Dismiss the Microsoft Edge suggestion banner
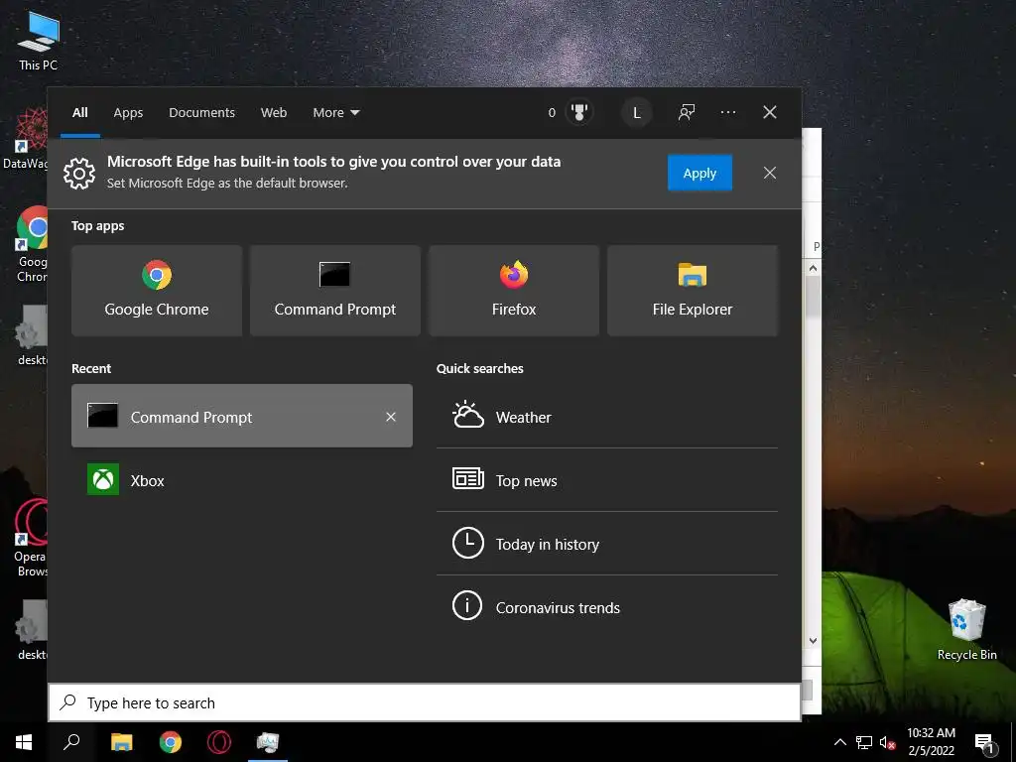 pos(770,173)
